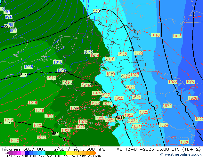Screen dimensions: 203x157
Task: Click the 486 legend value
Action: [17, 156]
